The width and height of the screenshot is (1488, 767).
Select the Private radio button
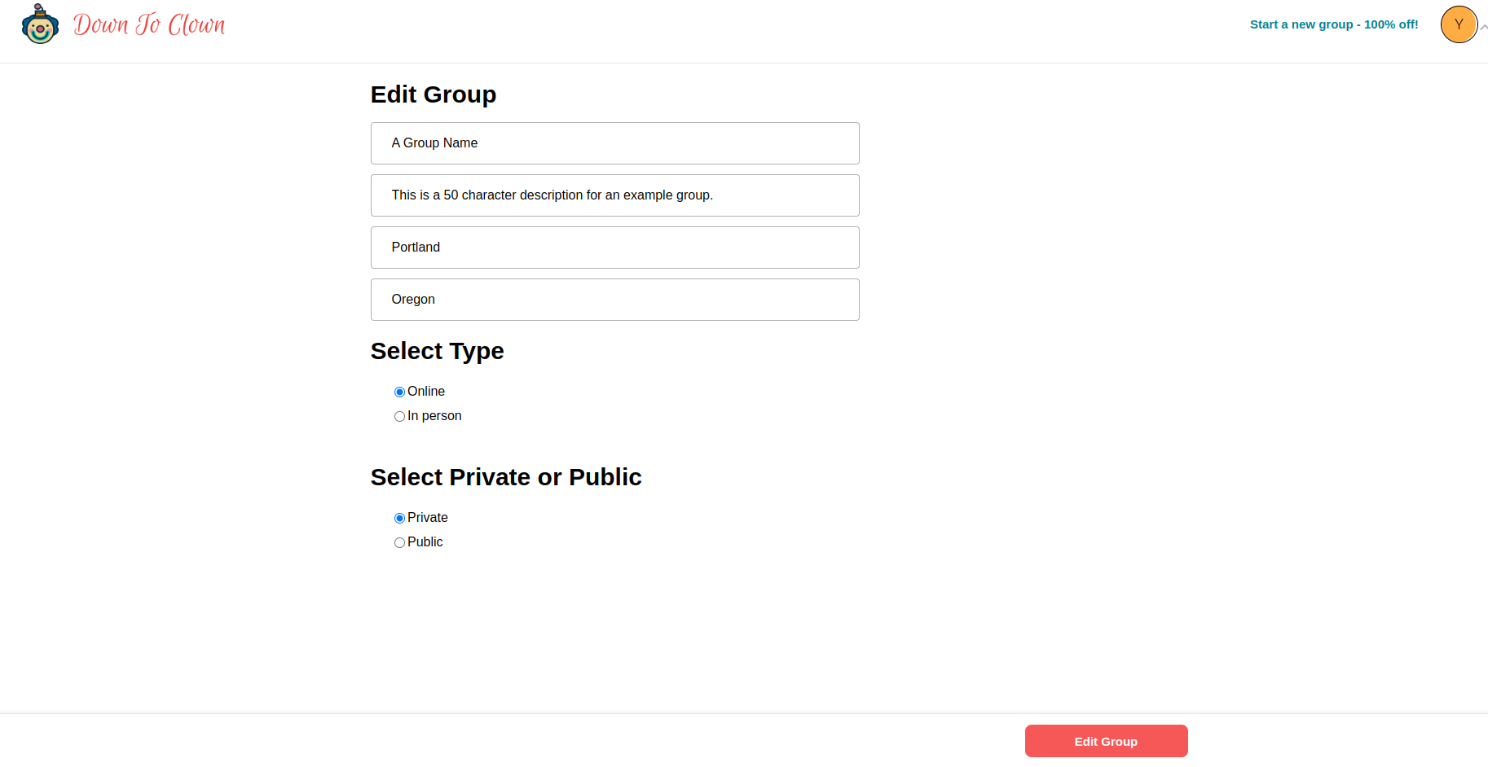[399, 519]
